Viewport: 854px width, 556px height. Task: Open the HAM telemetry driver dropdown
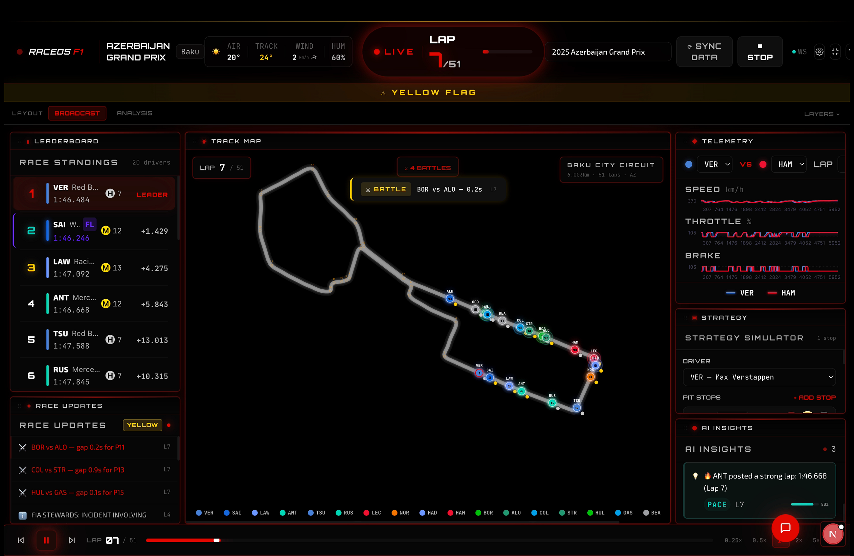789,164
